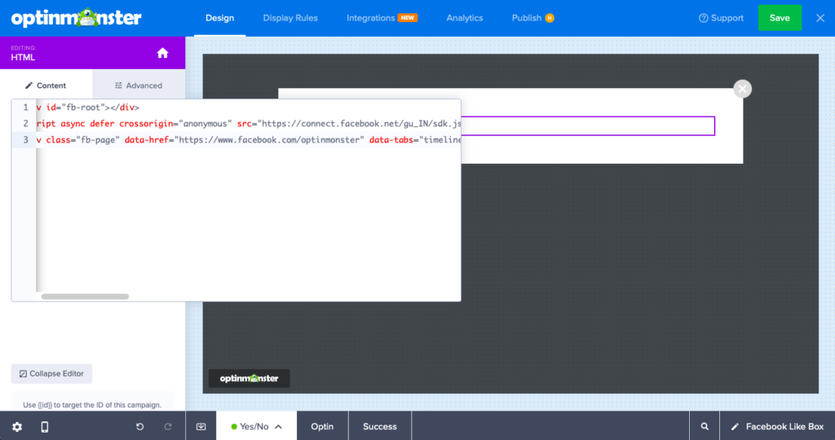The height and width of the screenshot is (440, 835).
Task: Open the search magnifier icon
Action: 705,427
